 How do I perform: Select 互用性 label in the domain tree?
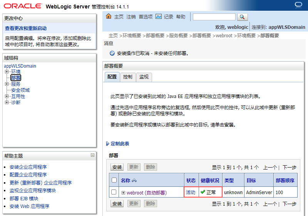pyautogui.click(x=18, y=96)
